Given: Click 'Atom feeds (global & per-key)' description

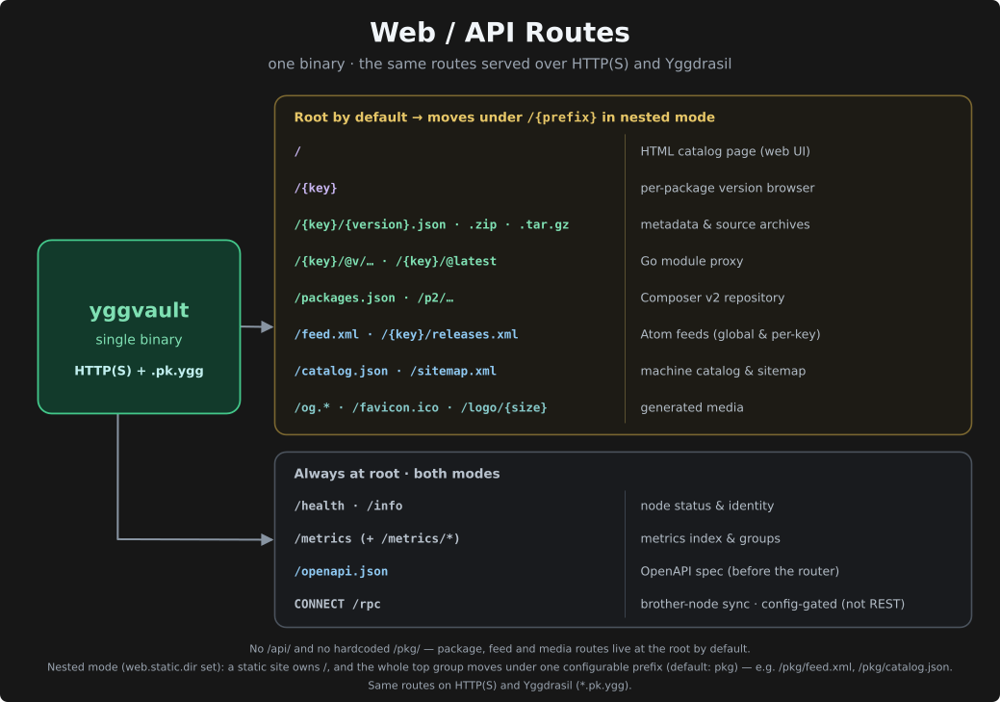Looking at the screenshot, I should coord(731,334).
